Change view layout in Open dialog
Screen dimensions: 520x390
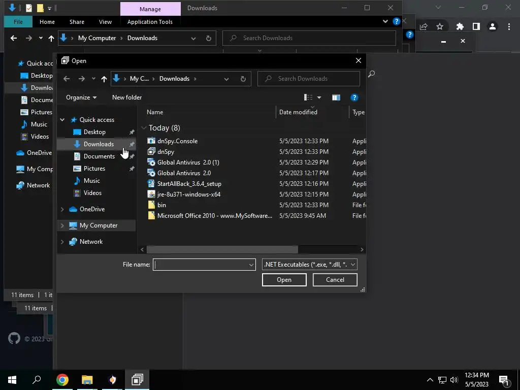308,97
